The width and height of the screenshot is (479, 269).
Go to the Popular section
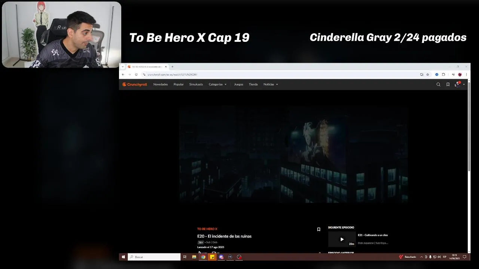[179, 84]
